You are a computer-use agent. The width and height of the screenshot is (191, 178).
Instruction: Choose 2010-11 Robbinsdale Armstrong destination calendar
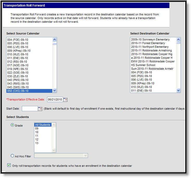coord(153,50)
